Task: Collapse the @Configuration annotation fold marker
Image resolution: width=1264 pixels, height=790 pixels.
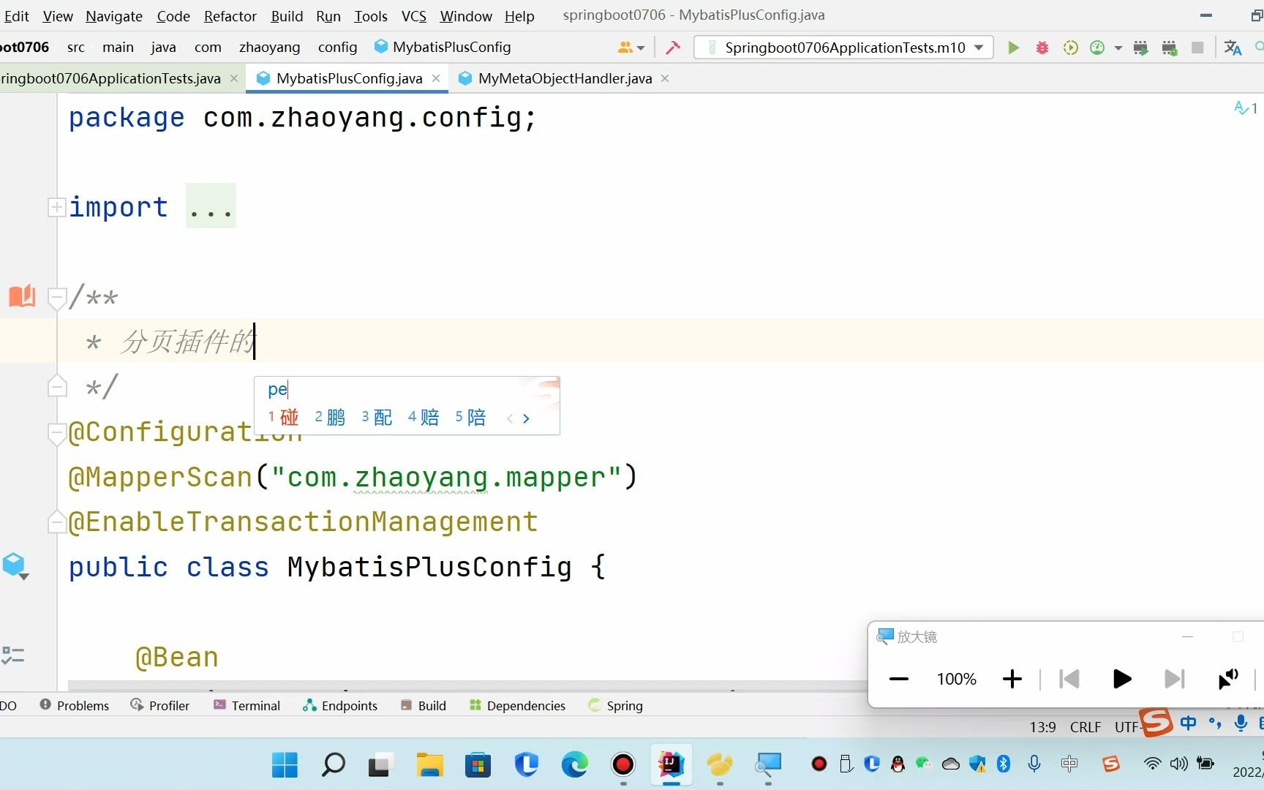Action: (x=56, y=433)
